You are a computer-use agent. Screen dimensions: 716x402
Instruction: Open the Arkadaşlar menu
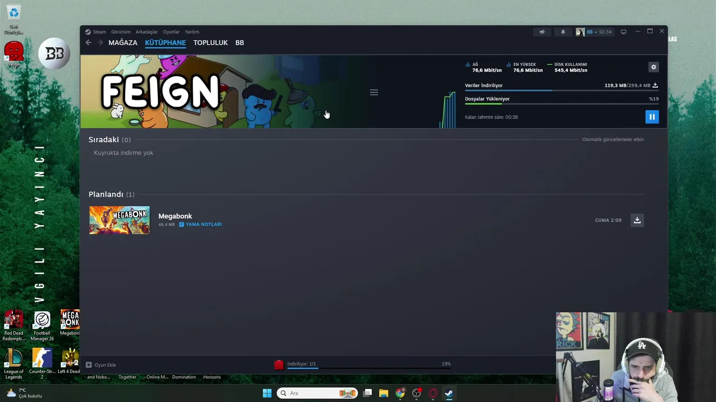(x=147, y=32)
